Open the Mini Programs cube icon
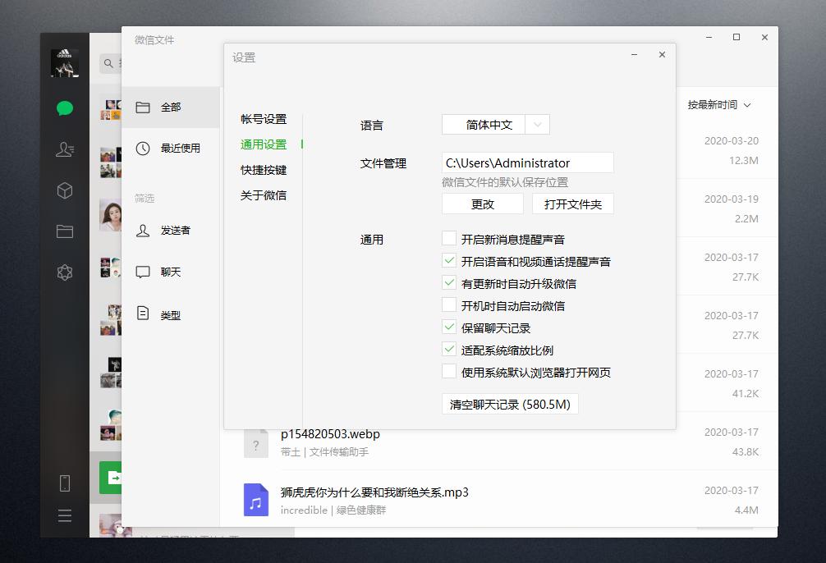 [64, 190]
